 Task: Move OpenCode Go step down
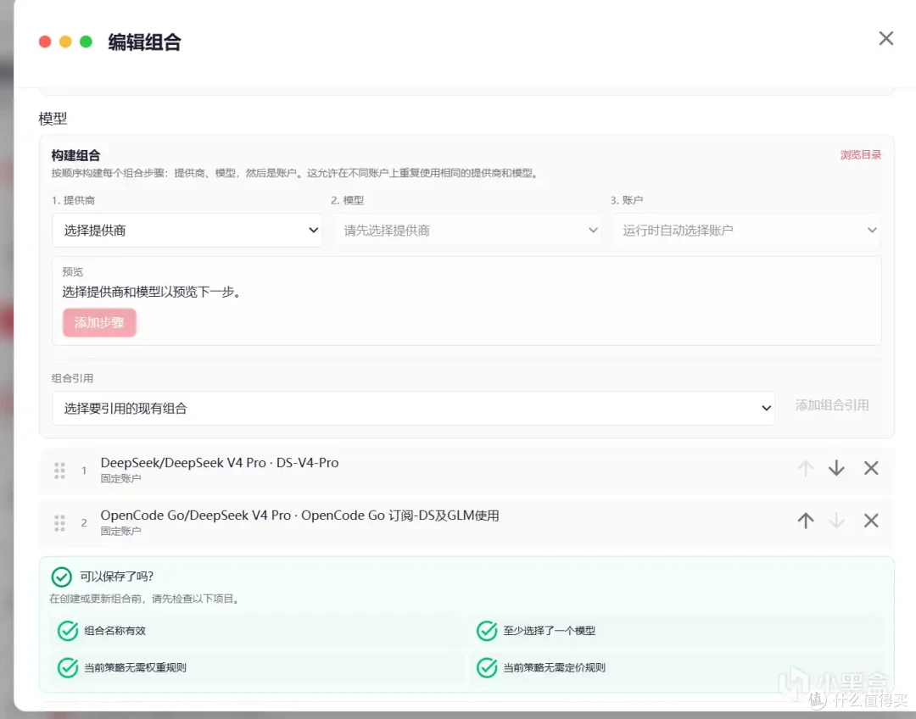tap(836, 521)
